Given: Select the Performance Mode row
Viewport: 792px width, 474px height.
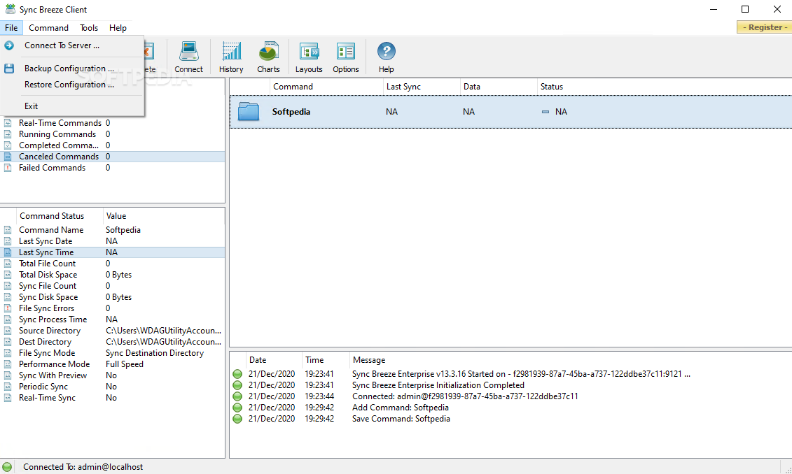Looking at the screenshot, I should tap(113, 364).
